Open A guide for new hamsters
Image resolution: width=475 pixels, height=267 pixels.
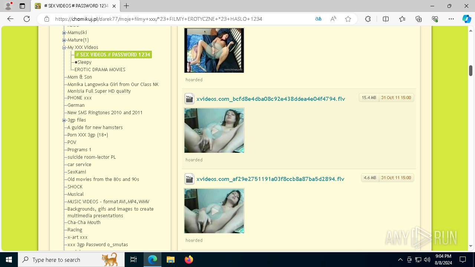point(95,127)
